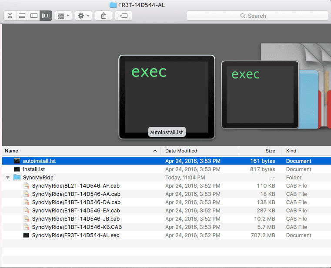Open the Action gear menu
Image resolution: width=331 pixels, height=268 pixels.
click(x=84, y=16)
